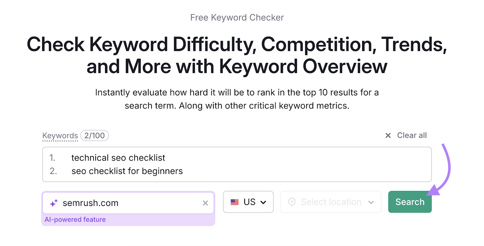484x246 pixels.
Task: Expand the Keywords label tooltip
Action: point(60,135)
